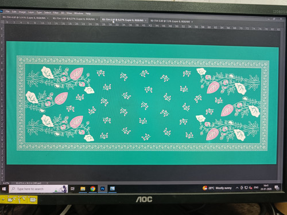Click the document dimensions text in status bar
This screenshot has width=287, height=215.
(29, 183)
